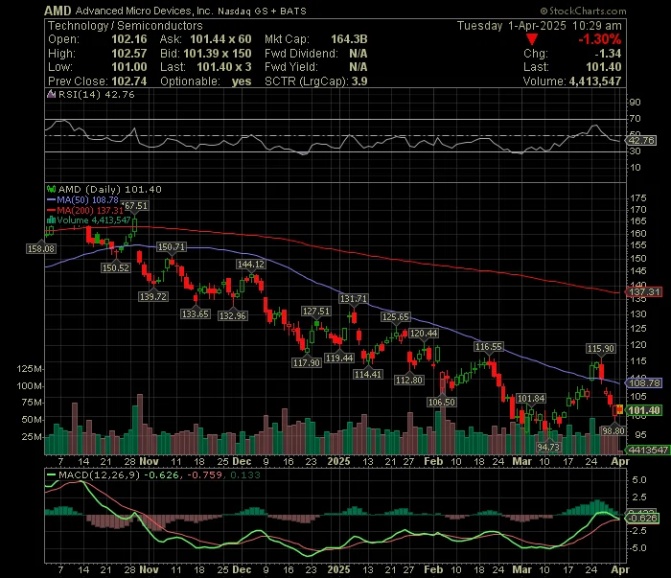Screen dimensions: 671x578
Task: Click the RSI(14) legend icon
Action: [x=51, y=94]
